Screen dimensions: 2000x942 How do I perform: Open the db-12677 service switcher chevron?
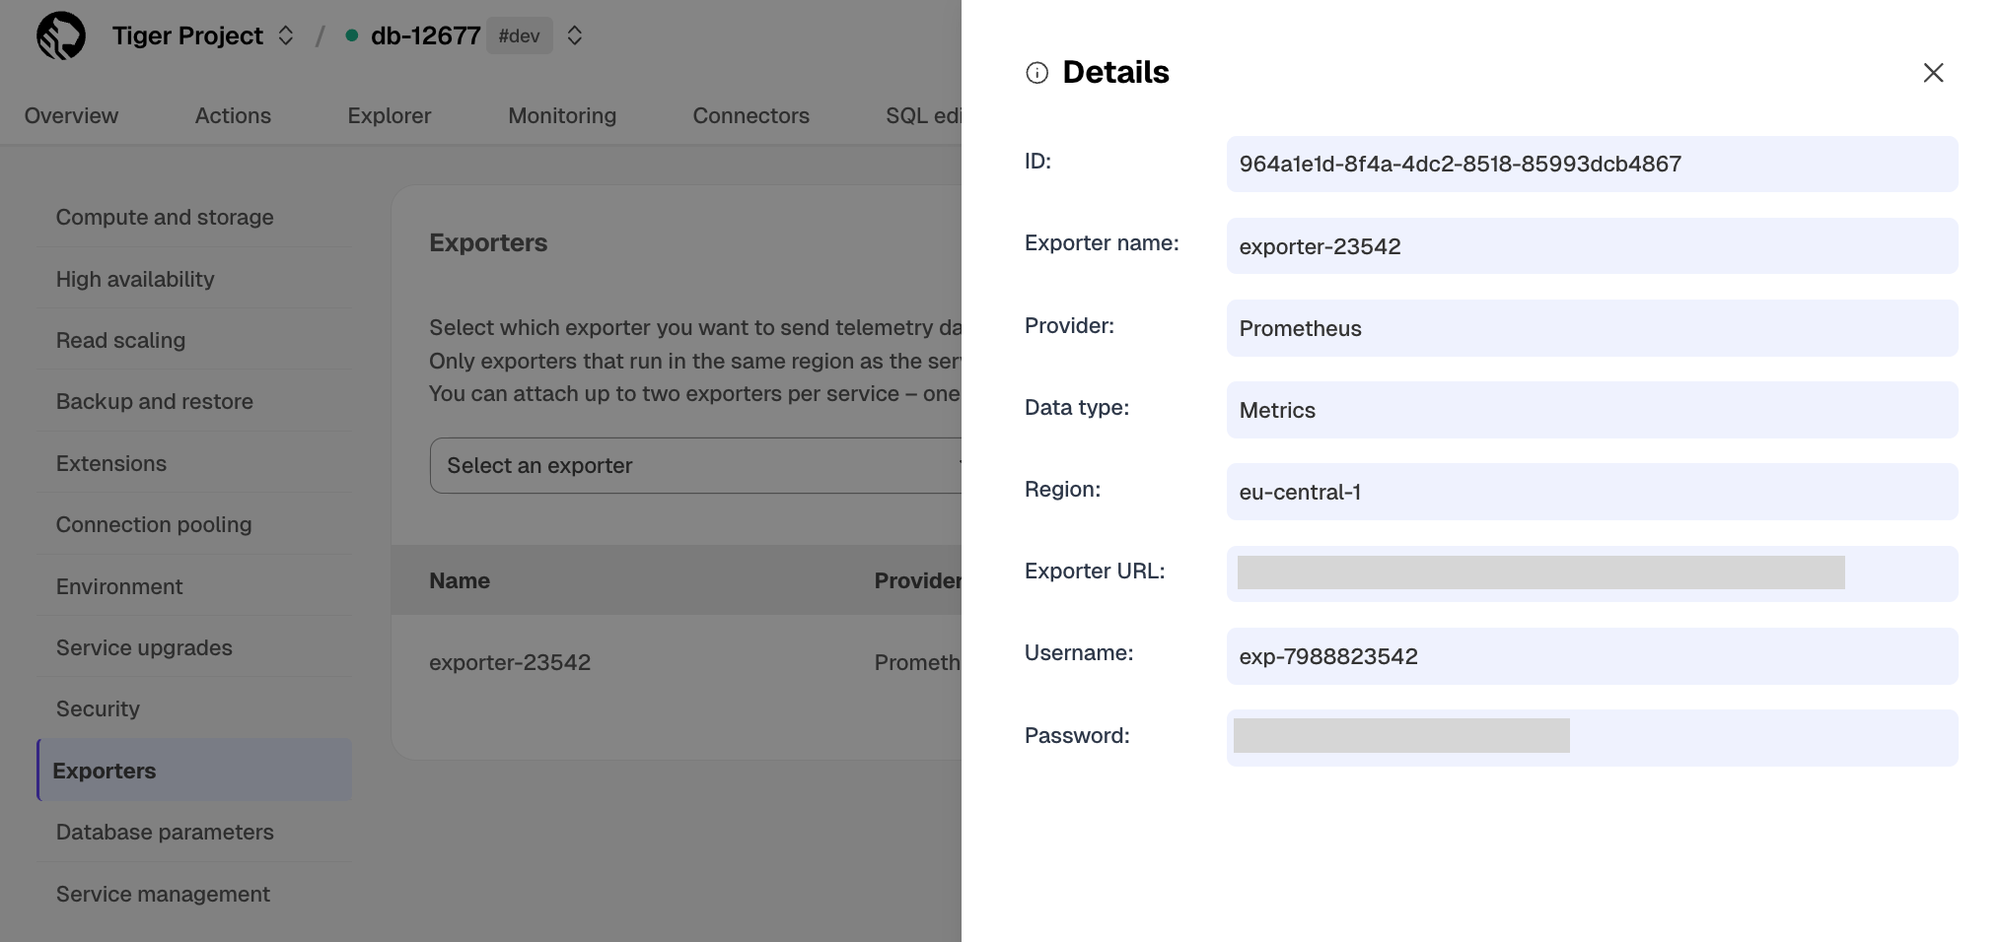pyautogui.click(x=575, y=36)
